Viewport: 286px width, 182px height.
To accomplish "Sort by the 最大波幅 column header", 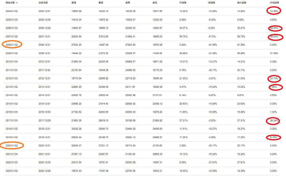I will coord(242,3).
